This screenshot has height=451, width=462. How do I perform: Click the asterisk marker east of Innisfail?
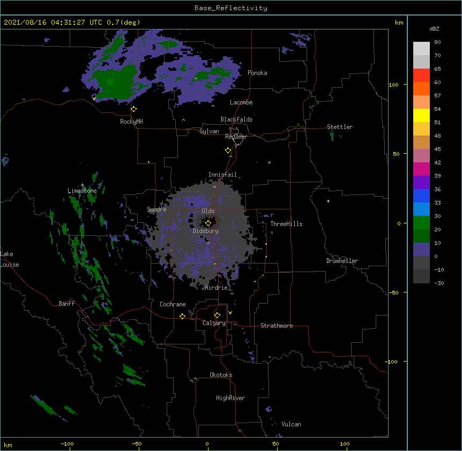point(269,163)
